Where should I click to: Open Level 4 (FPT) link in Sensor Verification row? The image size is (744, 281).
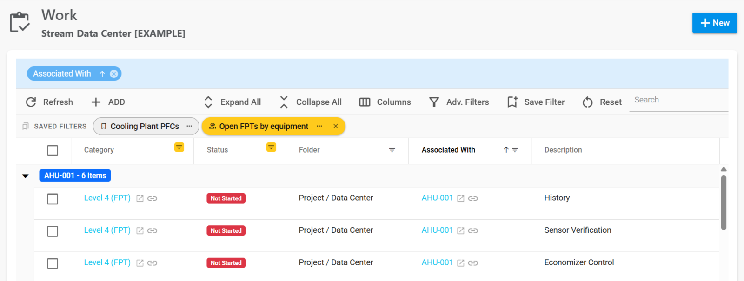[107, 230]
